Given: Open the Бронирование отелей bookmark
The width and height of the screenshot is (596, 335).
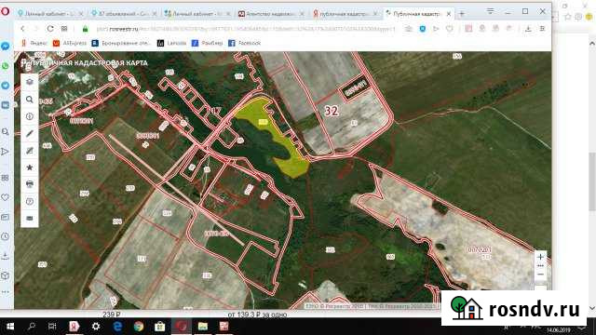Looking at the screenshot, I should click(121, 44).
